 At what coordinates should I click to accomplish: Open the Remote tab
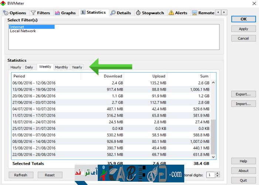[x=203, y=13]
